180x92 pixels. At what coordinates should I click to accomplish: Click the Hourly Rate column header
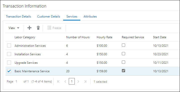tap(104, 37)
